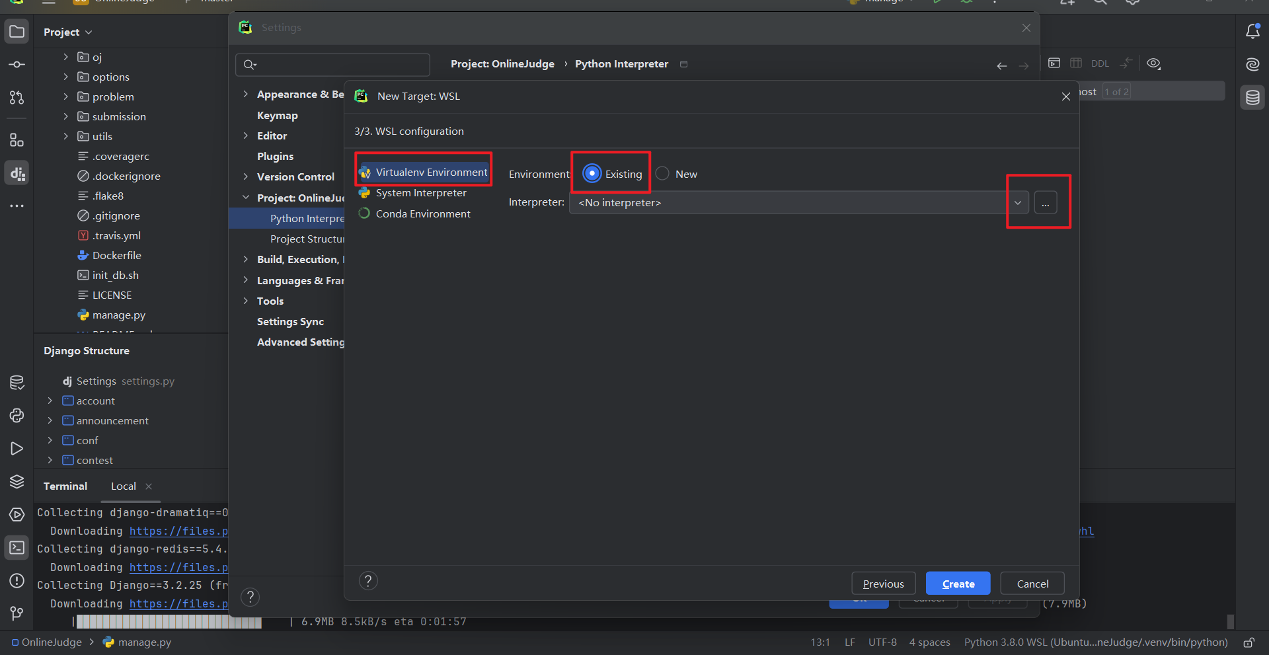Click the help question mark in Settings dialog
The width and height of the screenshot is (1269, 655).
[x=250, y=597]
